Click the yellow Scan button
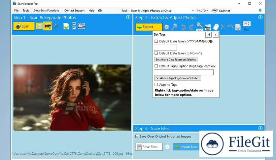This screenshot has width=276, height=160. point(24,26)
